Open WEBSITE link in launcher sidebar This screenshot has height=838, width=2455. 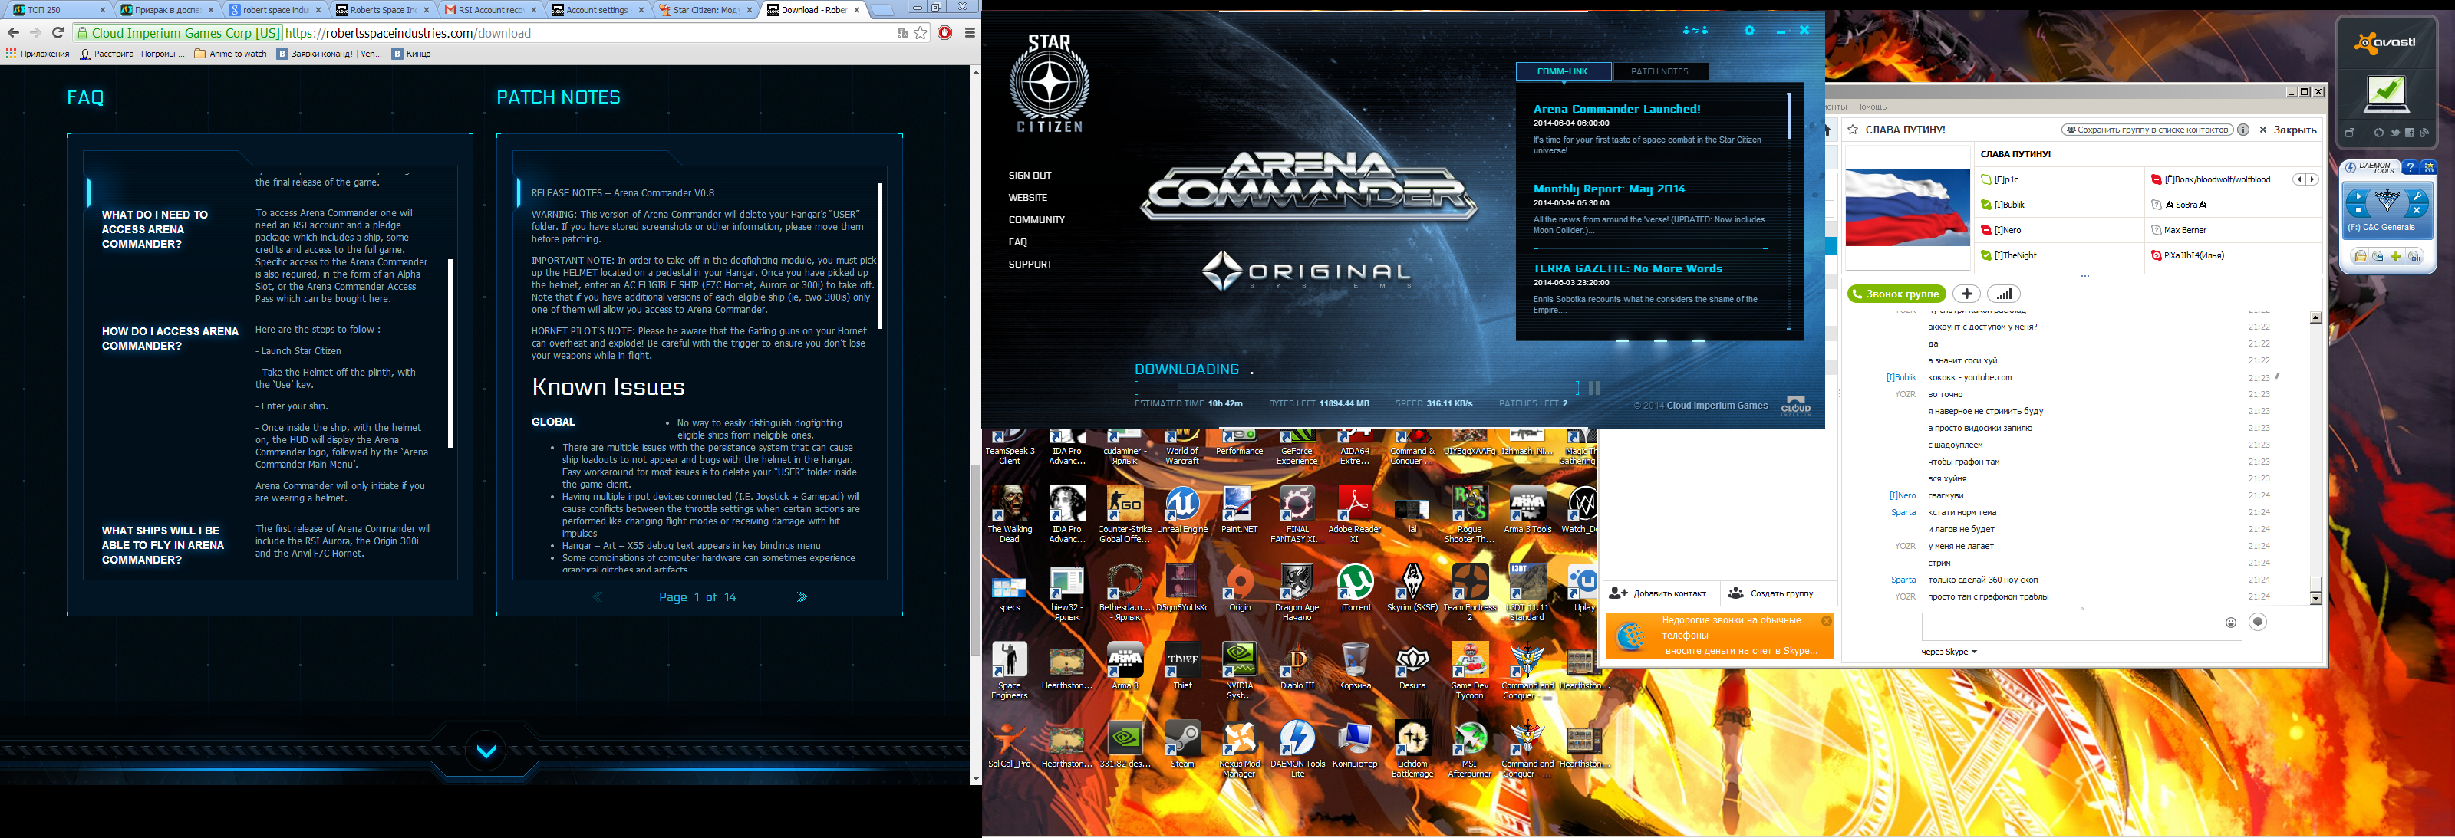pos(1027,197)
